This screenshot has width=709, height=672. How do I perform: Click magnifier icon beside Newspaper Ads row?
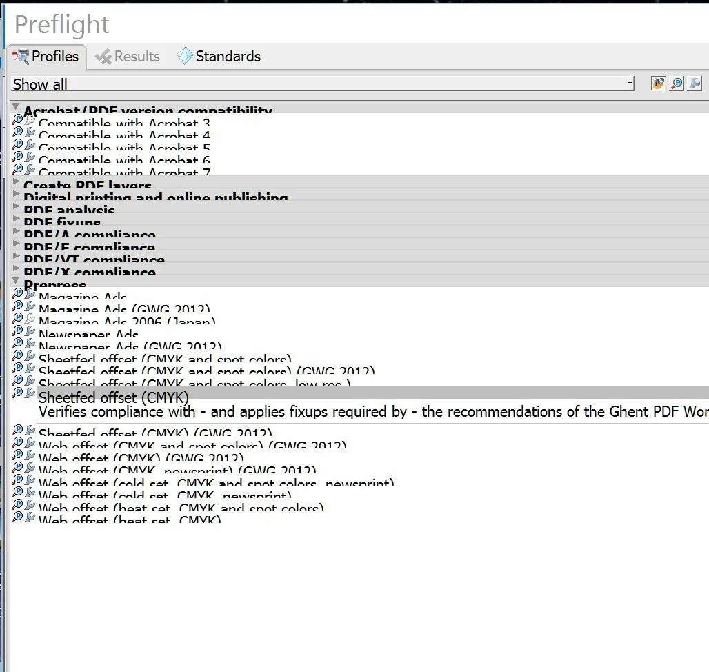point(17,330)
